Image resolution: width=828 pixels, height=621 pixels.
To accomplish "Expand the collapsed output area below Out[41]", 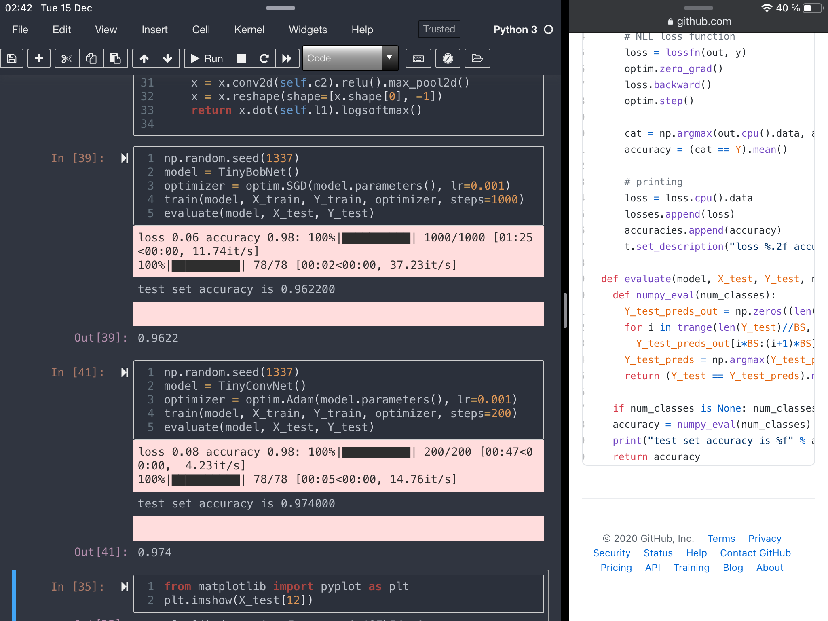I will click(x=339, y=528).
